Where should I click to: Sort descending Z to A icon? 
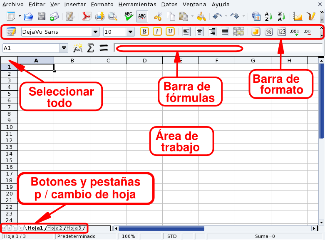282,16
